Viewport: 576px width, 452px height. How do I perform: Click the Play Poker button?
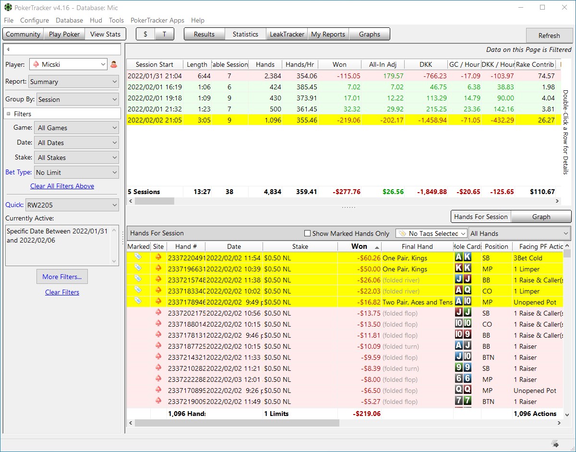(x=64, y=34)
